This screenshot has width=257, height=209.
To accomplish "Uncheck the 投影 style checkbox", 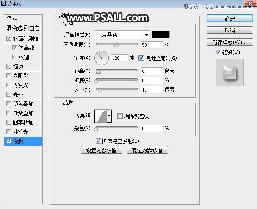I will point(8,141).
